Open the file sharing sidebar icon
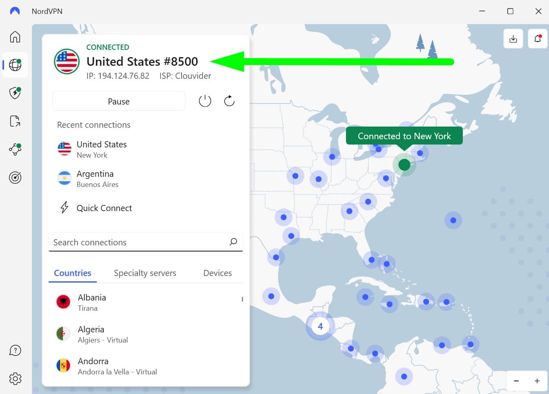 [15, 121]
